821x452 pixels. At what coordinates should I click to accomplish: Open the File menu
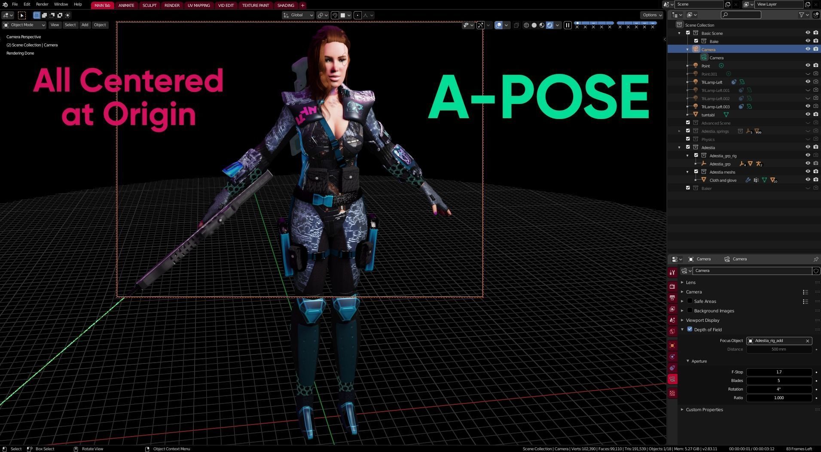15,4
